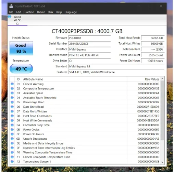Click status orb for Host Write Commands row
The width and height of the screenshot is (174, 172).
pos(12,120)
